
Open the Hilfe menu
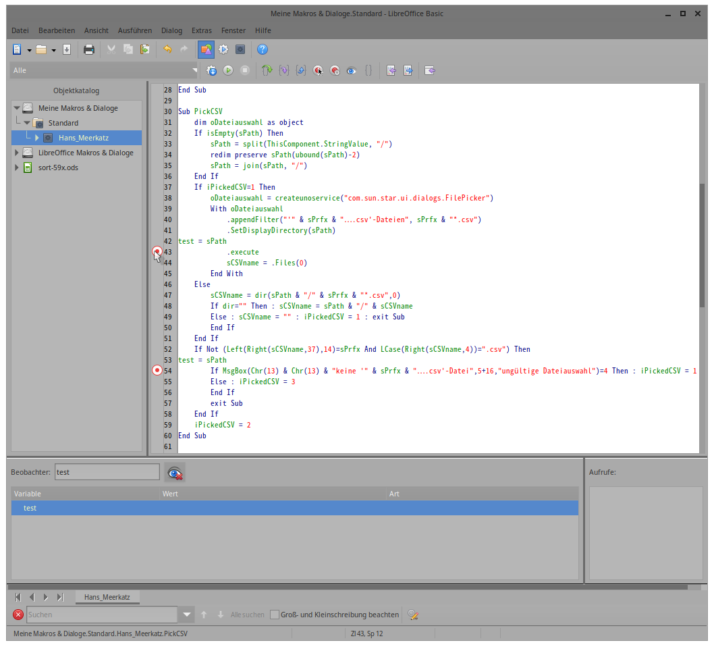263,30
